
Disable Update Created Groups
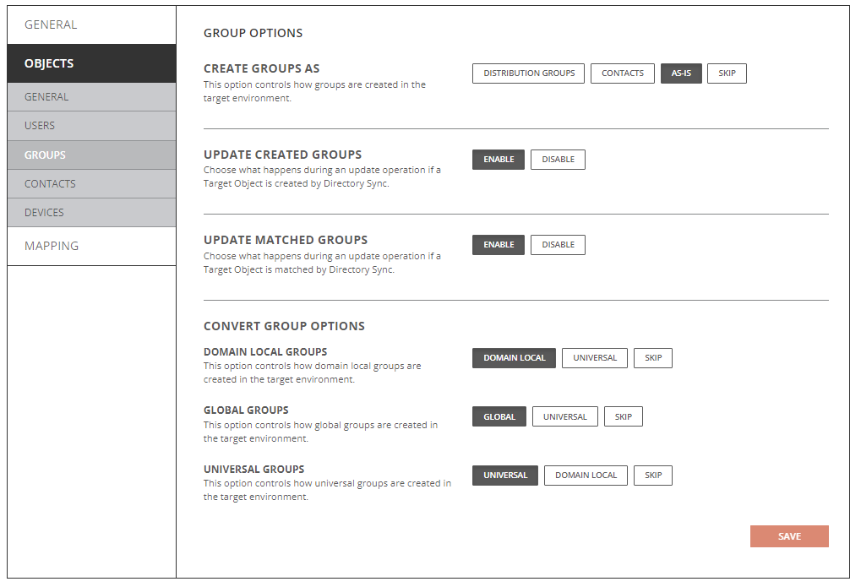click(558, 160)
